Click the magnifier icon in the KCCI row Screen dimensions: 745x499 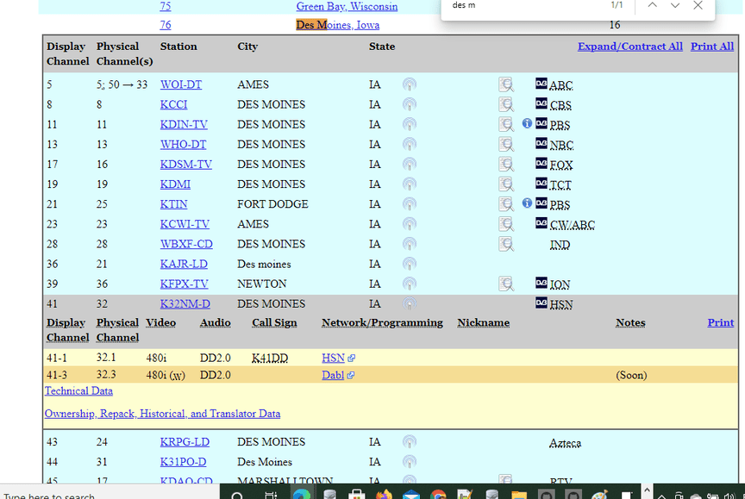[506, 104]
